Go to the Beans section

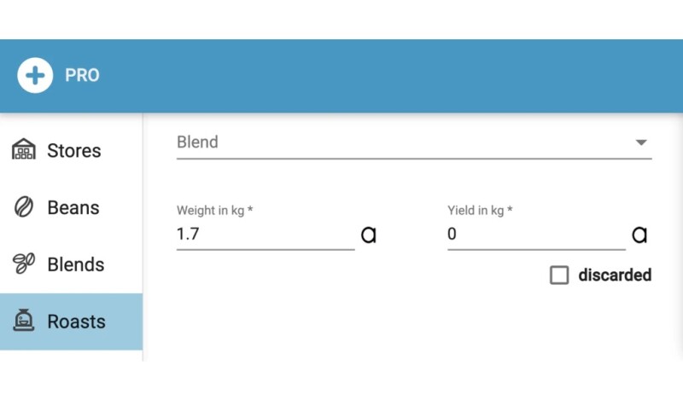(73, 208)
